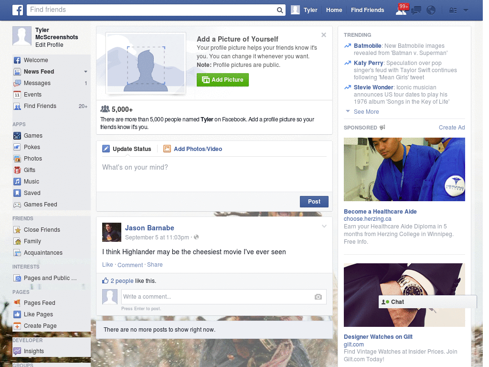Expand News Feed sort dropdown arrow
Screen dimensions: 489x367
pyautogui.click(x=85, y=72)
